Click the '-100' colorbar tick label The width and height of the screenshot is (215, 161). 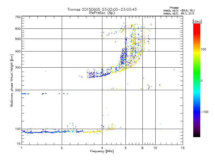point(205,112)
